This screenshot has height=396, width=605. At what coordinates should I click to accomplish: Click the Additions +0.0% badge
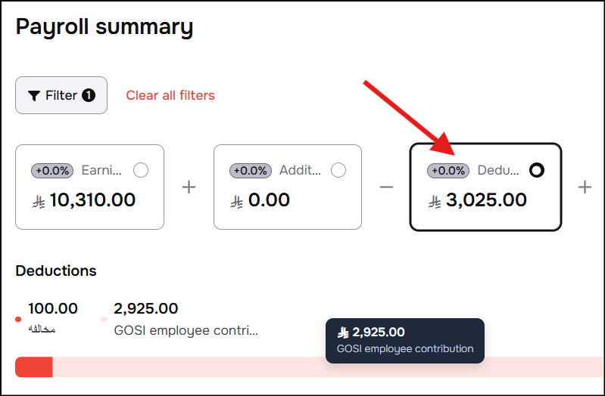point(251,170)
